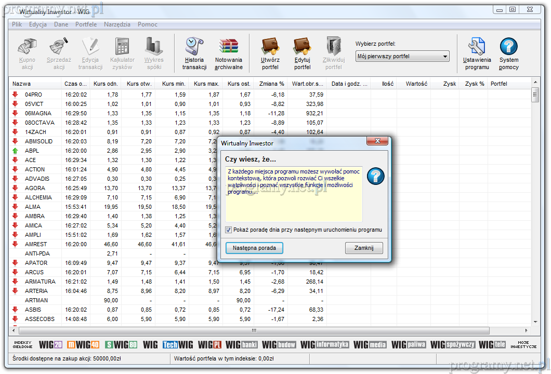Click Moje Inwestycje in the index bar
This screenshot has width=551, height=374.
(523, 344)
